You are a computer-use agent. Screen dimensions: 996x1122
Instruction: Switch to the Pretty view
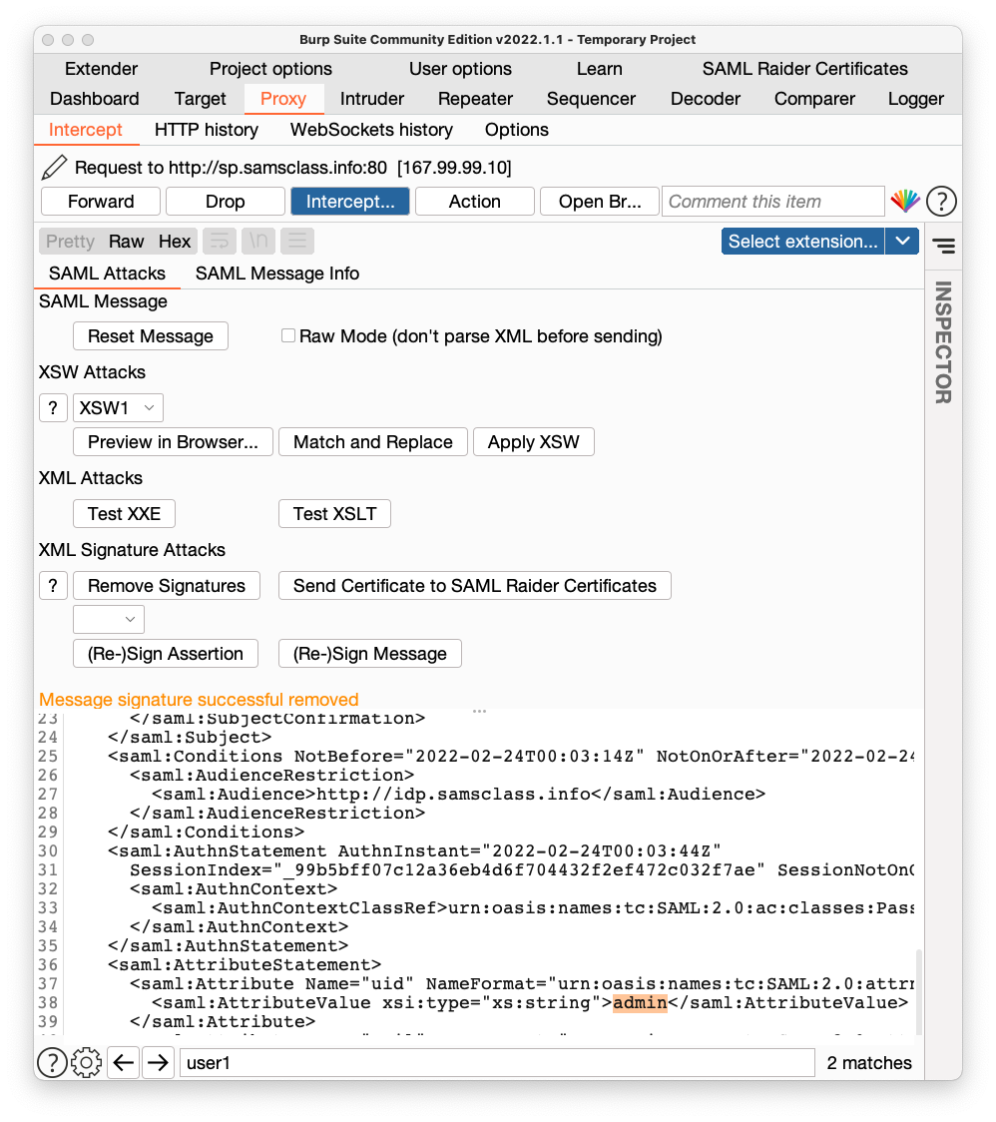pyautogui.click(x=70, y=242)
